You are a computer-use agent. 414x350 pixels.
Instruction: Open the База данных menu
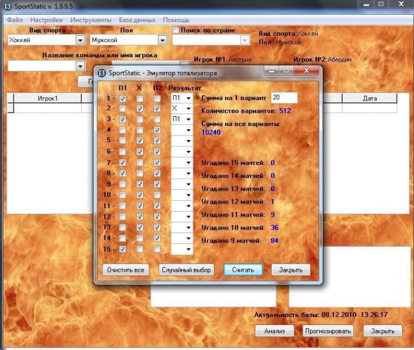coord(137,20)
